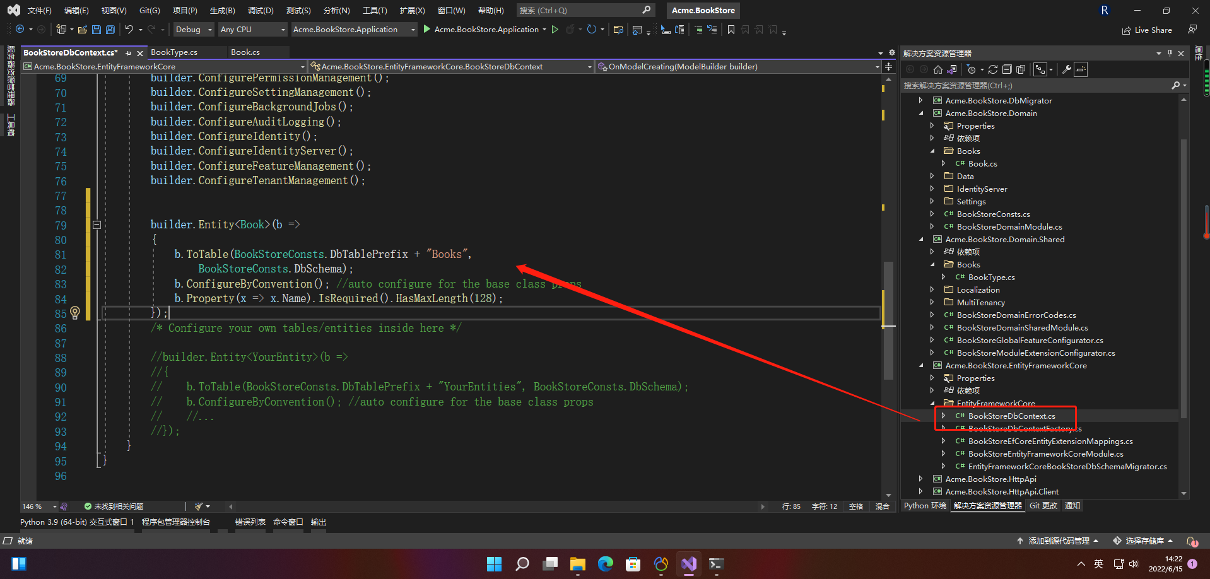
Task: Click the pending changes filter clock icon
Action: pyautogui.click(x=972, y=69)
